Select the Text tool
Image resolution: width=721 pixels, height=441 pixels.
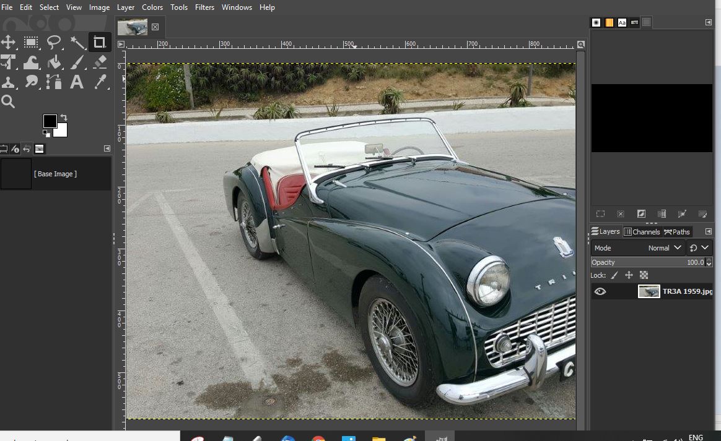77,82
